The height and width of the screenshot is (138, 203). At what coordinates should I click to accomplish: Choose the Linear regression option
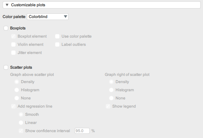[x=21, y=123]
